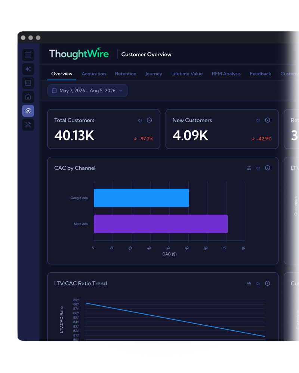Screen dimensions: 299x373
Task: Play audio summary for CAC by Channel
Action: pos(258,168)
